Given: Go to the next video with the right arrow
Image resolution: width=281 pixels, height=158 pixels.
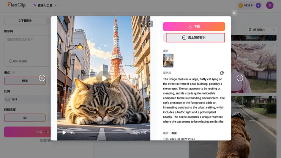Looking at the screenshot, I should point(240,78).
